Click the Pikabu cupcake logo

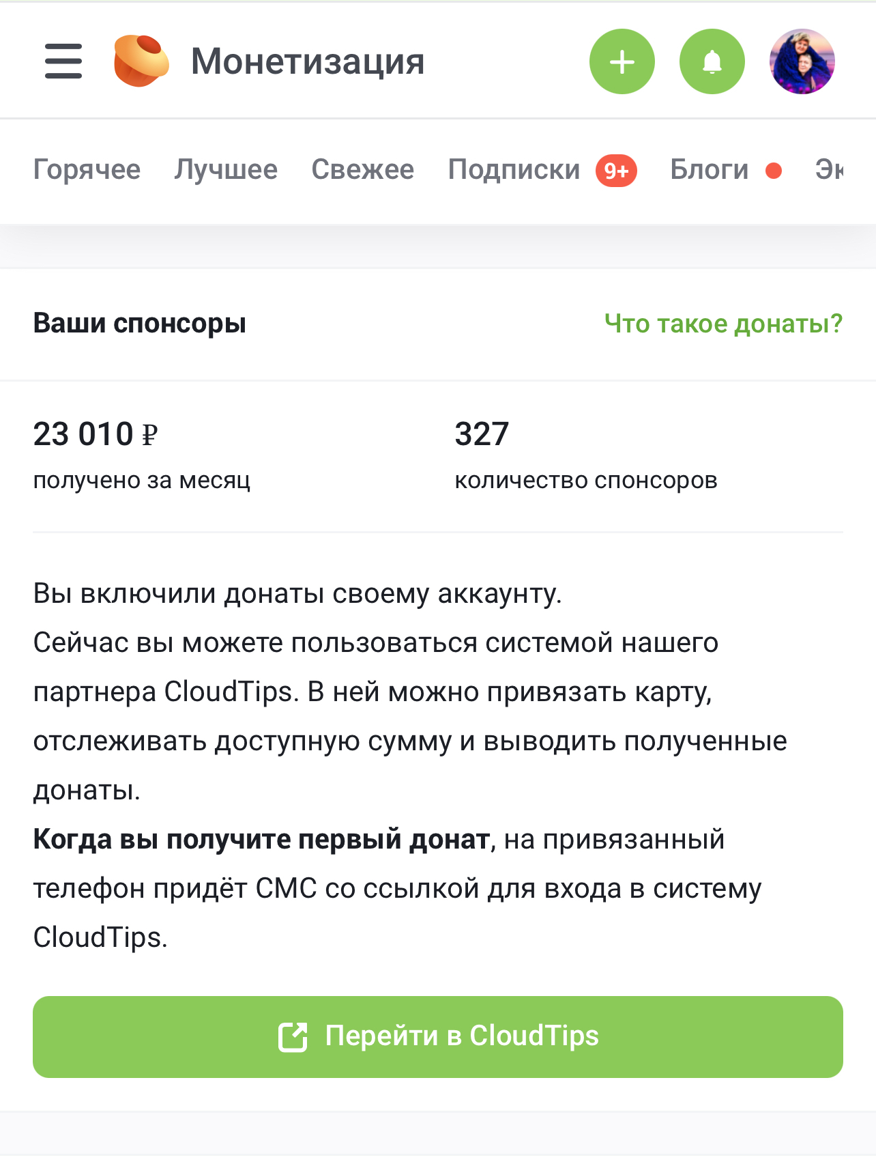(x=141, y=61)
